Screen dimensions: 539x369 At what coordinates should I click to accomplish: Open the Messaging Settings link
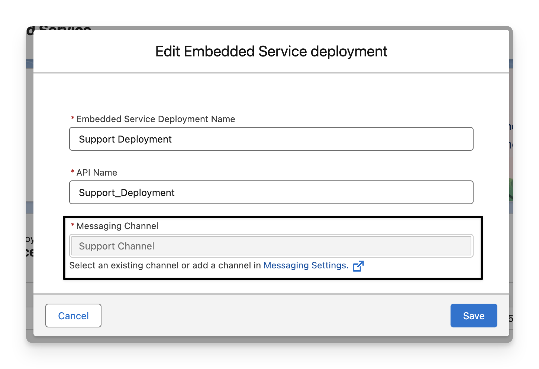pyautogui.click(x=306, y=265)
